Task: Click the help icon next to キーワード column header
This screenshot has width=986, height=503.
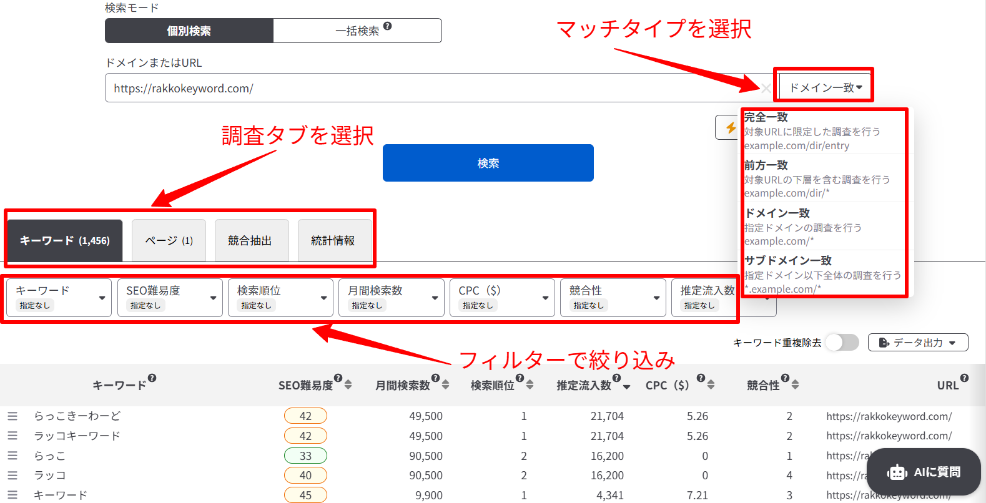Action: point(152,378)
